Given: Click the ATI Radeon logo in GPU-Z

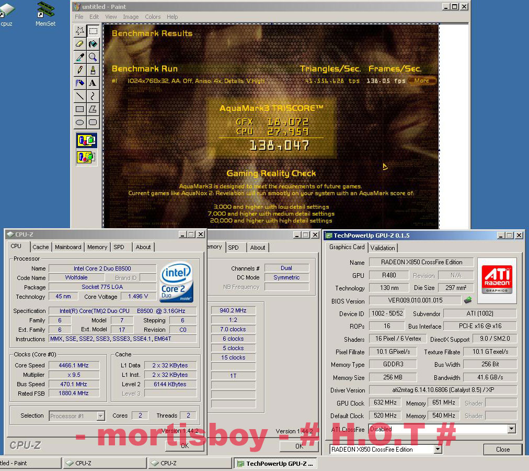Looking at the screenshot, I should point(497,280).
